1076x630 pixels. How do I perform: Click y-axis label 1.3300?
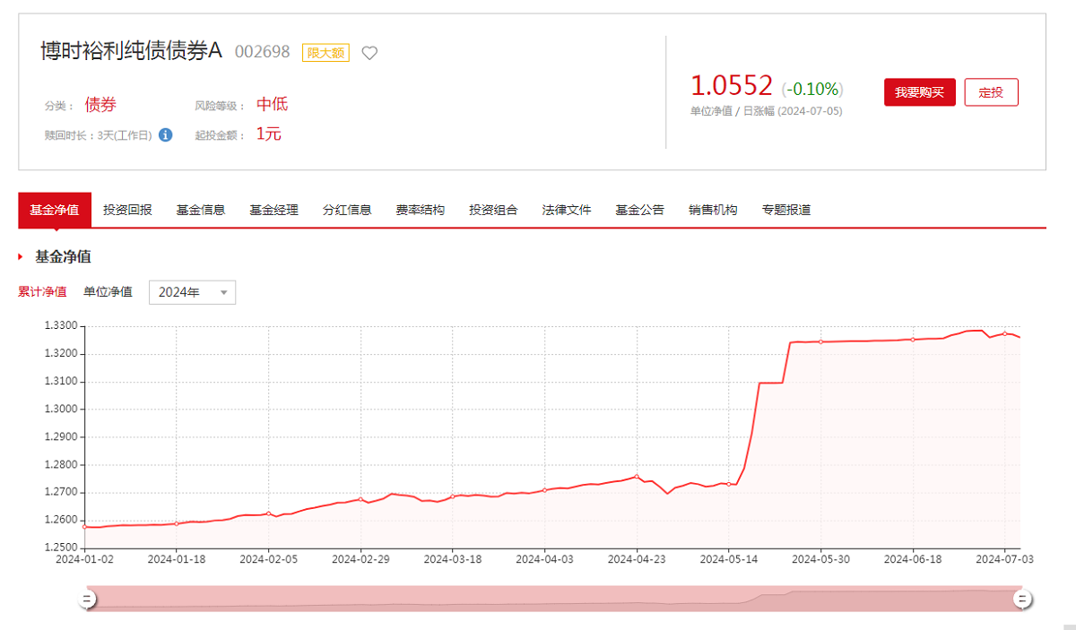tap(61, 326)
